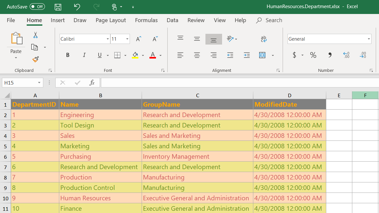
Task: Apply the Percent Style format
Action: (313, 55)
